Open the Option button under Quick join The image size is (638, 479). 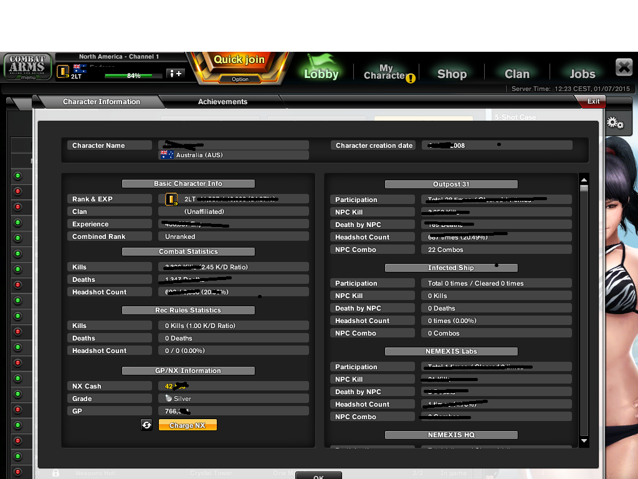(240, 79)
